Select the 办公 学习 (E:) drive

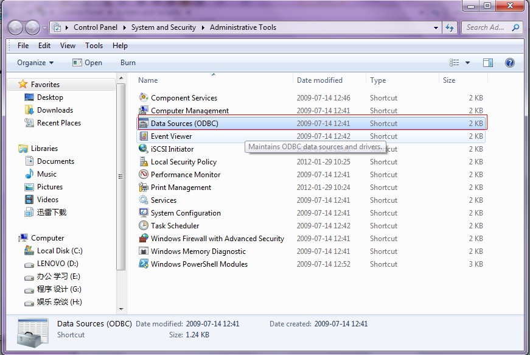point(58,276)
